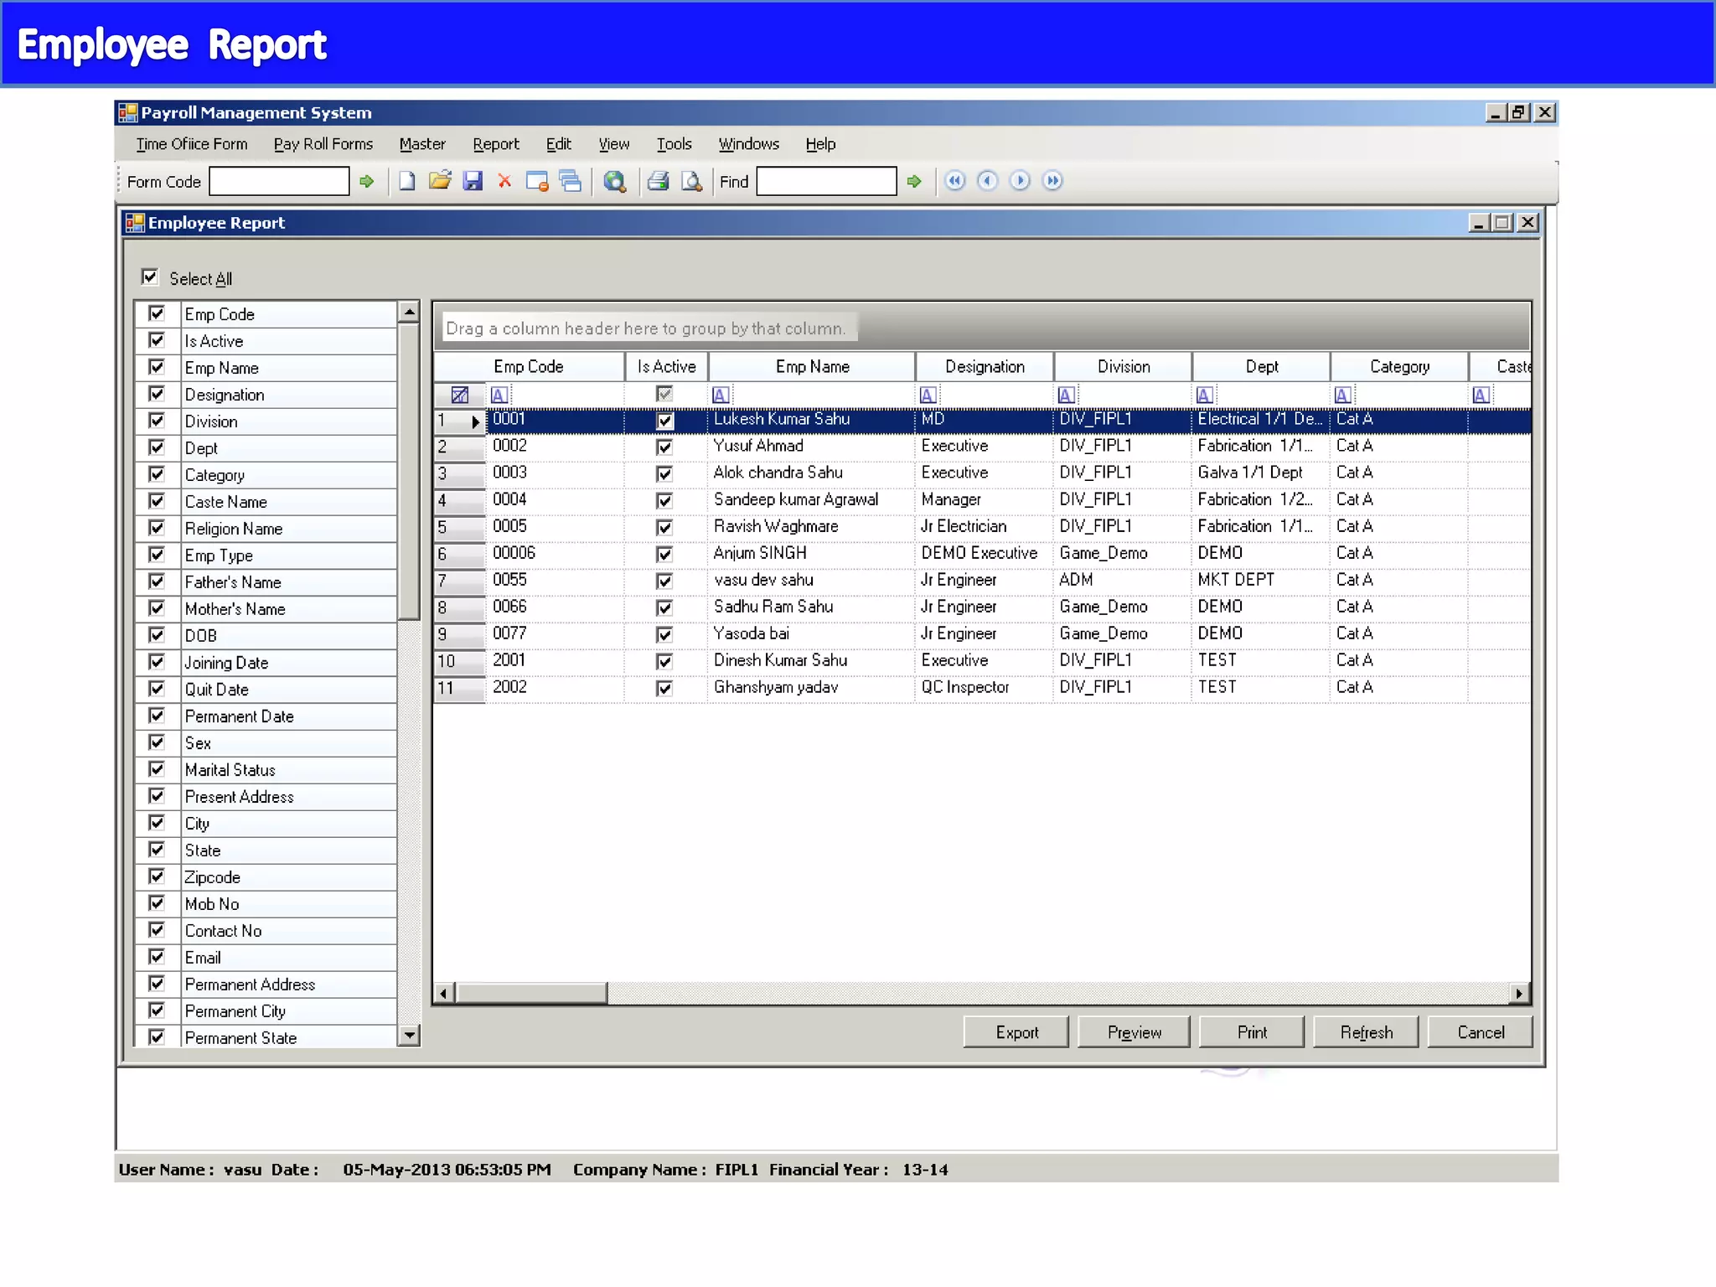Toggle the Religion Name field checkbox

[x=157, y=528]
